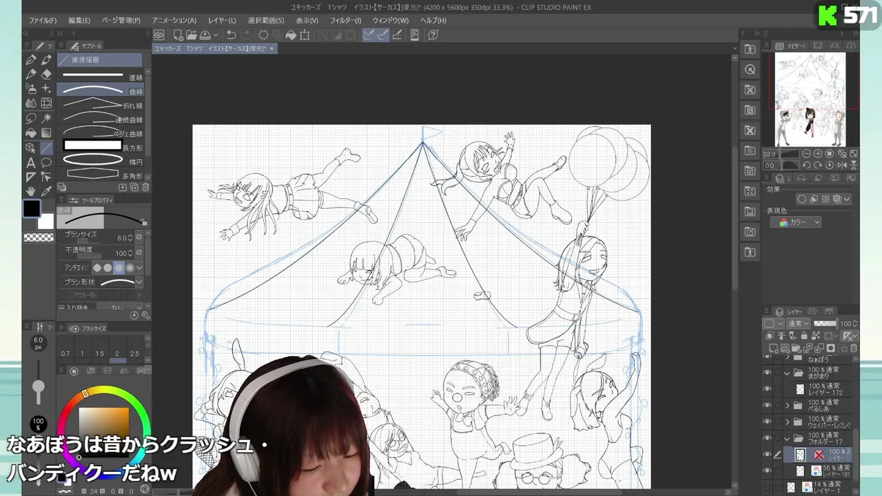Viewport: 882px width, 496px height.
Task: Select the Gradient tool
Action: click(46, 132)
